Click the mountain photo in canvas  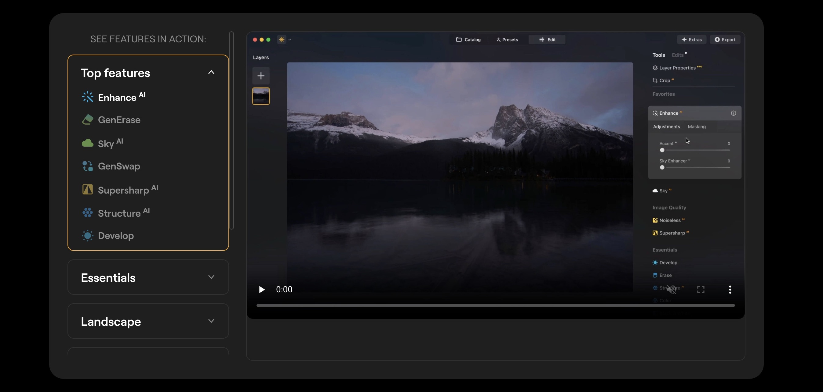[x=460, y=177]
